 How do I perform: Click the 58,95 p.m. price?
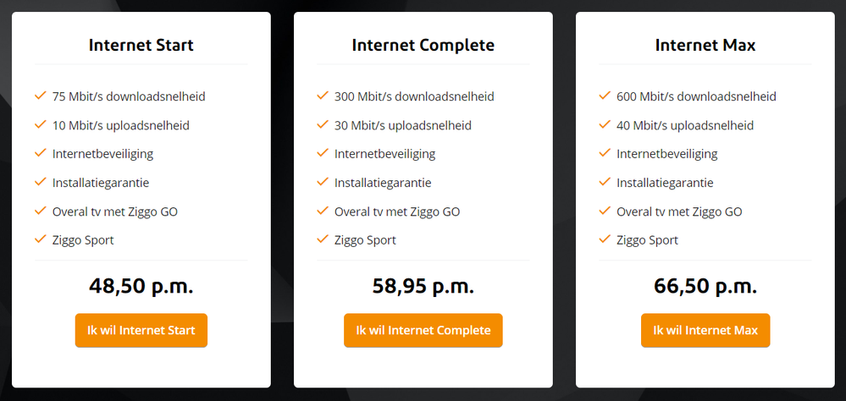point(423,286)
